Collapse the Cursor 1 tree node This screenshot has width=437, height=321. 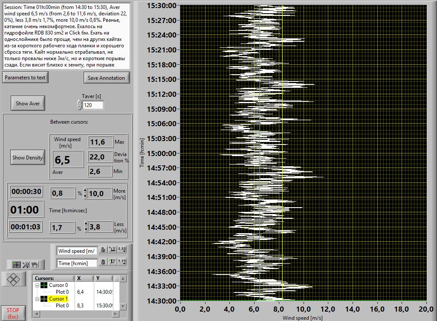[37, 299]
